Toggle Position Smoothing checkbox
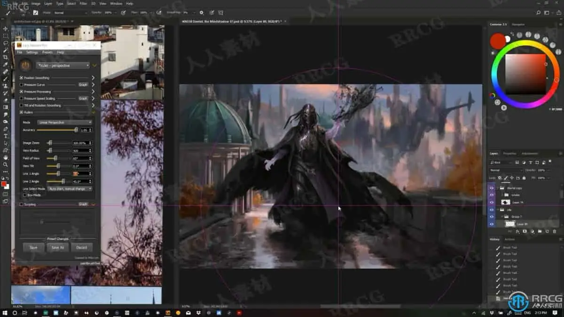The width and height of the screenshot is (564, 317). (x=21, y=78)
